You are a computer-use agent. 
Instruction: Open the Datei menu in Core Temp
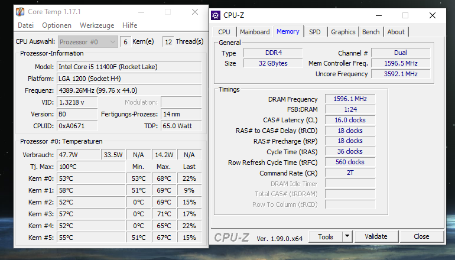tap(26, 25)
